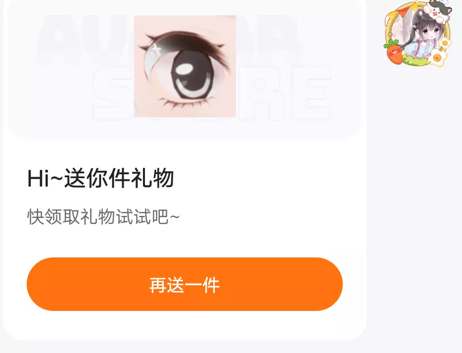Open the anime eye gift image

[185, 66]
